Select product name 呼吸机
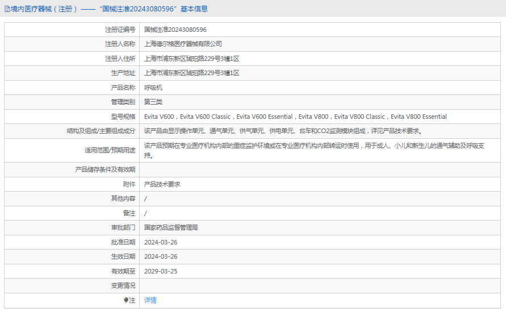This screenshot has width=506, height=311. pyautogui.click(x=153, y=88)
